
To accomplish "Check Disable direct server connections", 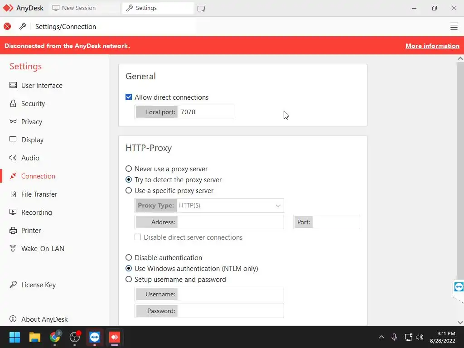I will [138, 237].
